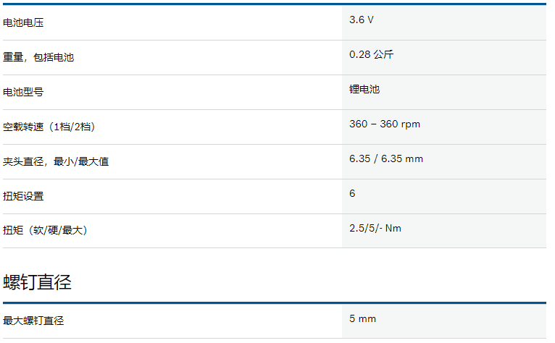The height and width of the screenshot is (343, 555).
Task: Select the 3.6 V voltage value
Action: (x=362, y=20)
